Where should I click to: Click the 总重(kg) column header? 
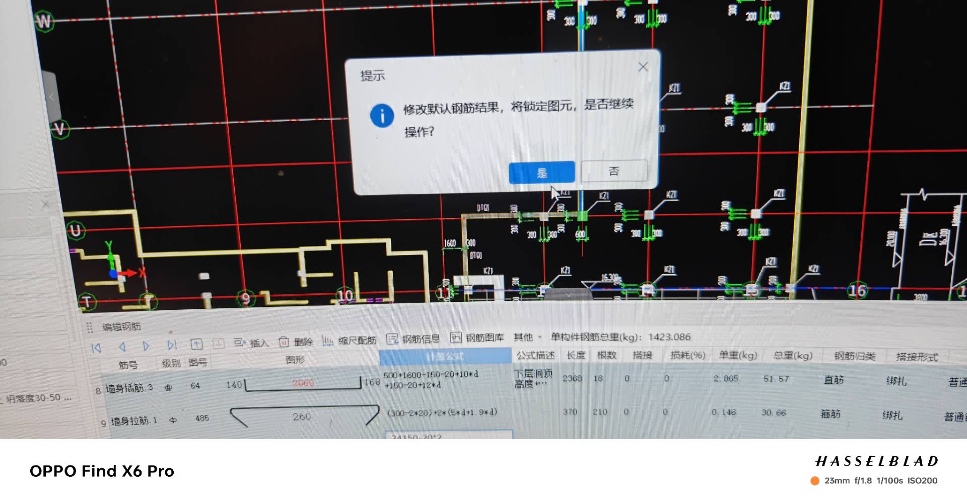[793, 356]
